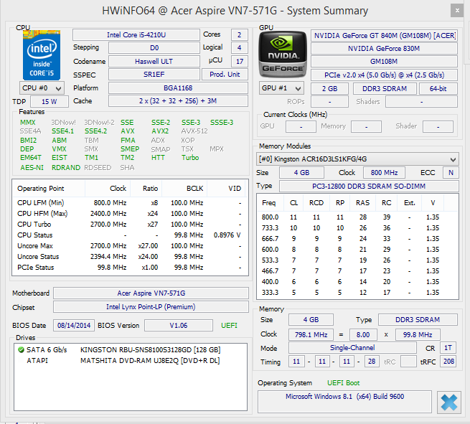Click the BIOS date 08/14/2014 field

point(74,326)
